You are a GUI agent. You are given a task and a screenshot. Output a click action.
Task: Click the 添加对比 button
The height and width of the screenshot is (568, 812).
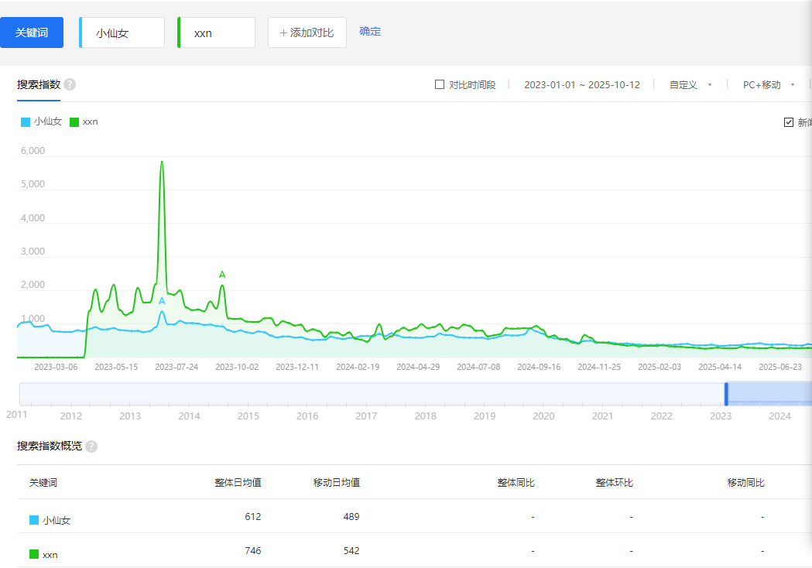307,33
